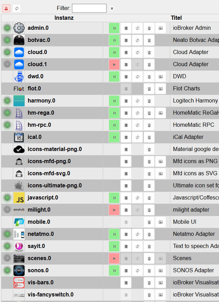Open configuration of cloud.0 instance
This screenshot has height=302, width=219.
click(126, 52)
